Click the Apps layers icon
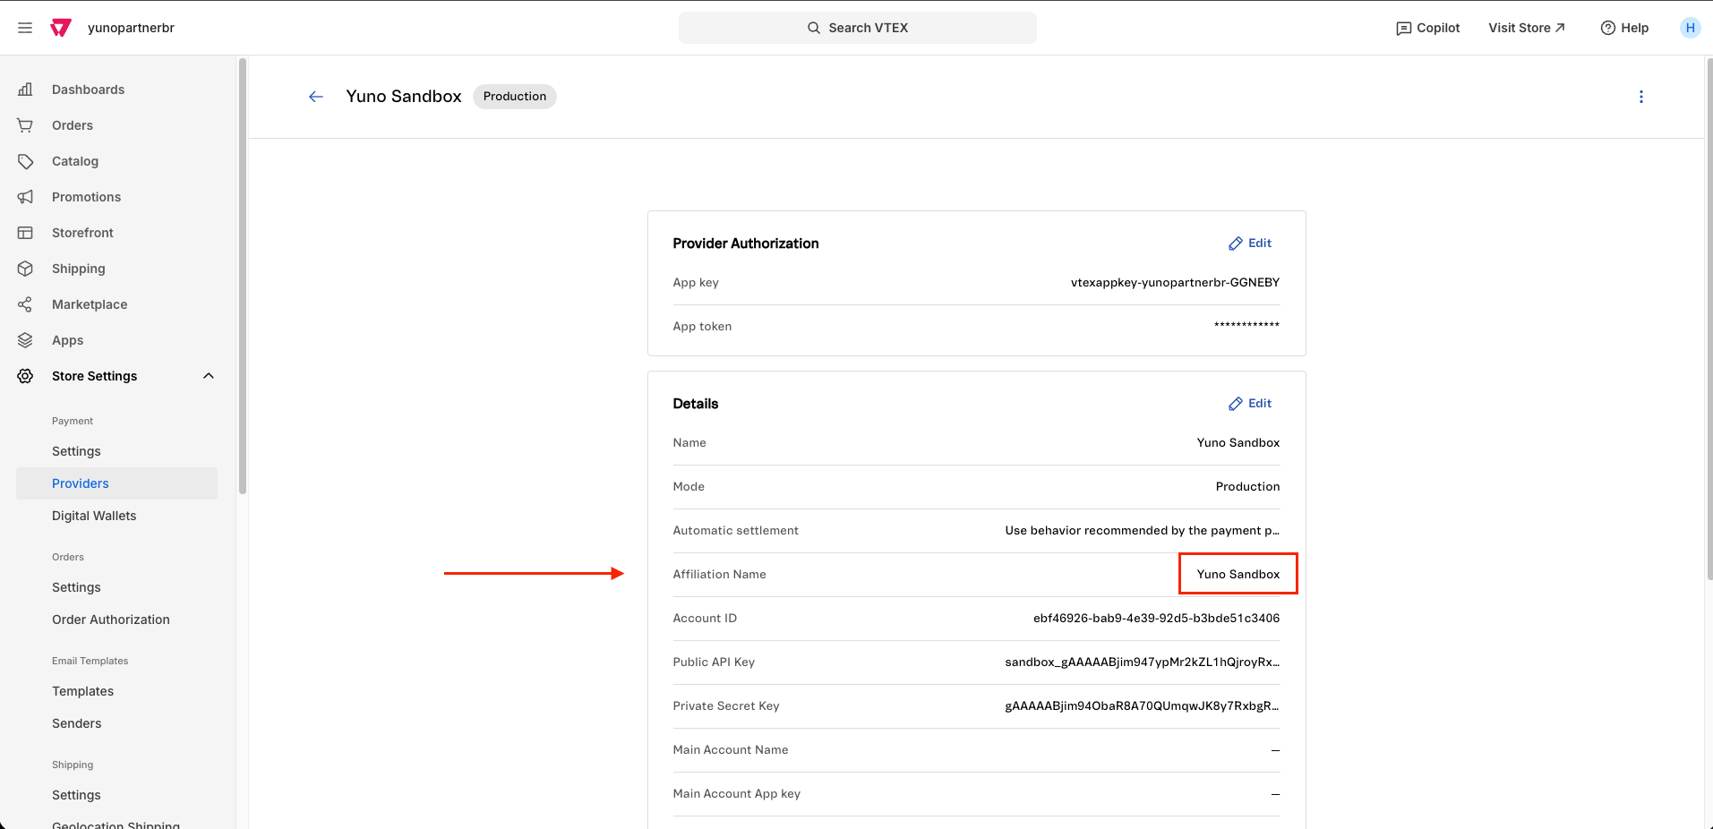Image resolution: width=1713 pixels, height=829 pixels. click(25, 340)
